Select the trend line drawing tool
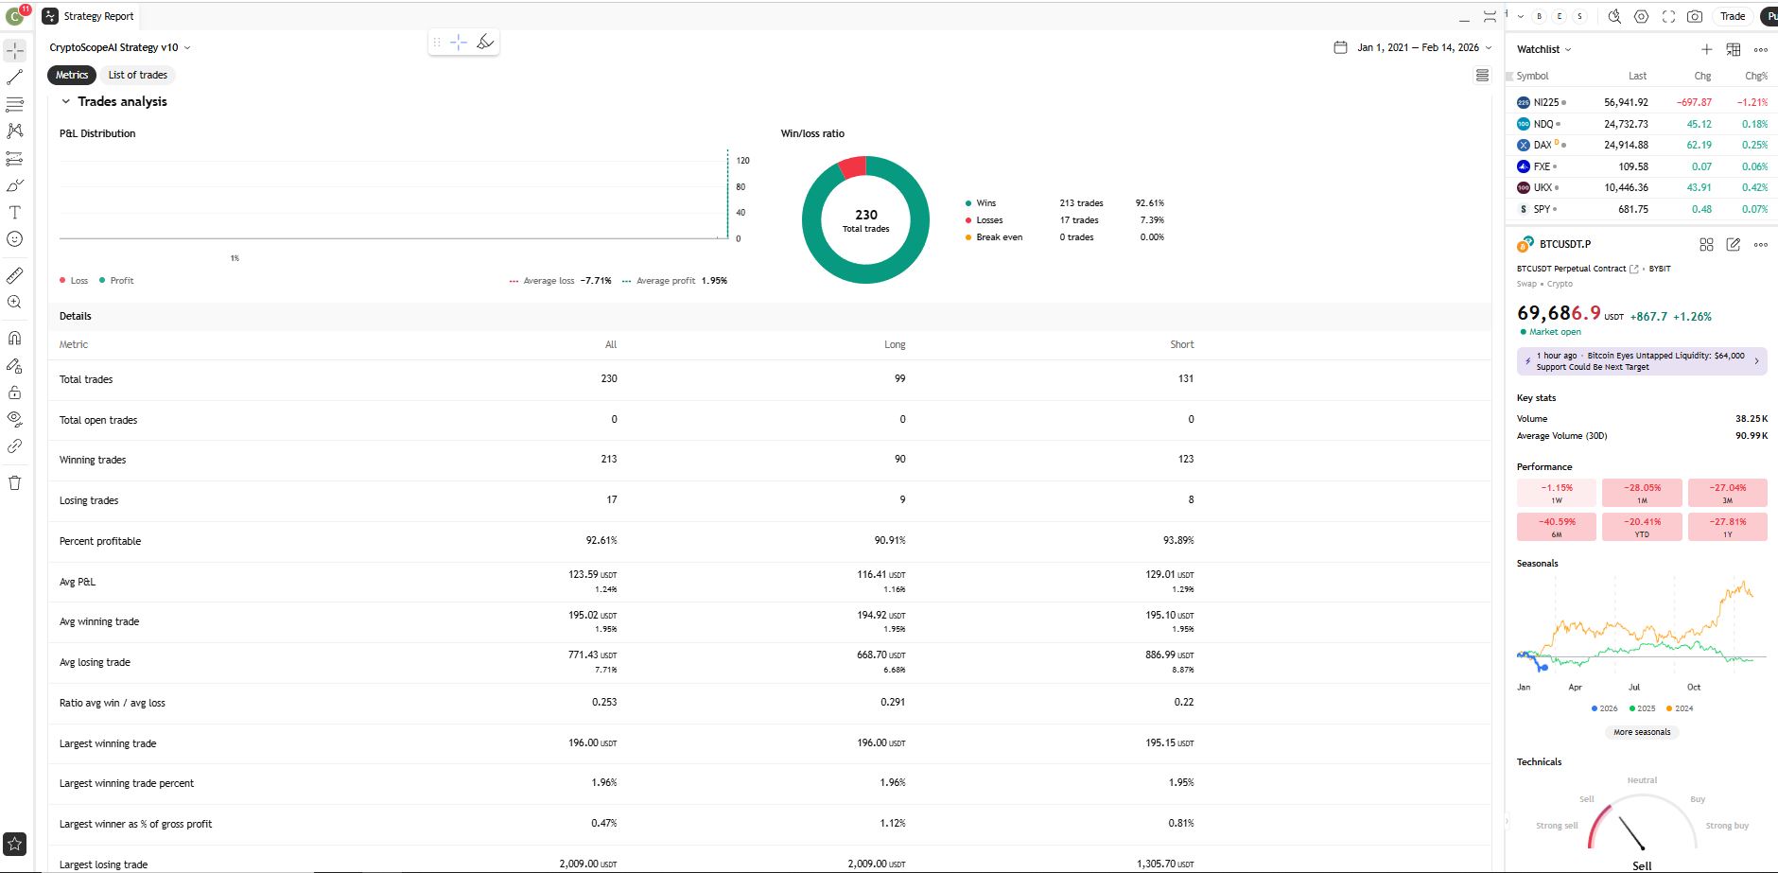 [15, 78]
